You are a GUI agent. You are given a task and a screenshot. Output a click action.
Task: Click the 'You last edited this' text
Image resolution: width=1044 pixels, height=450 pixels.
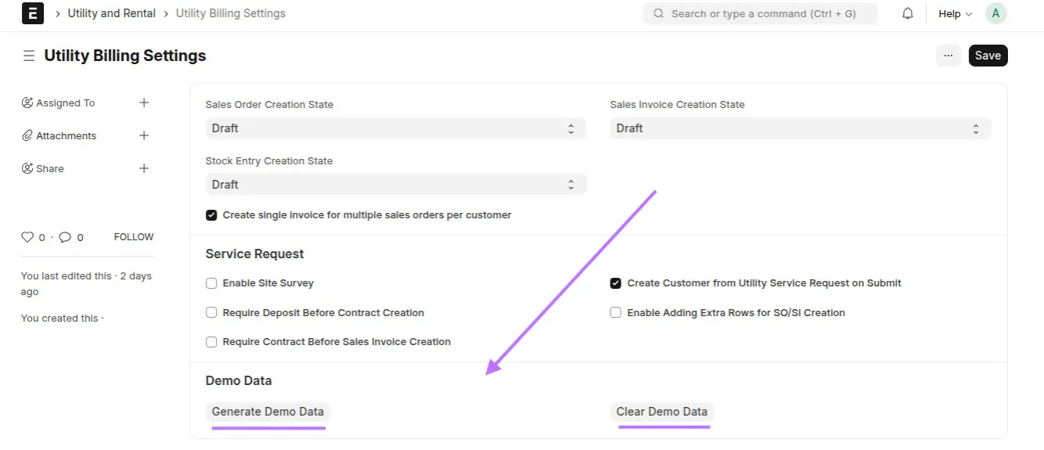86,284
